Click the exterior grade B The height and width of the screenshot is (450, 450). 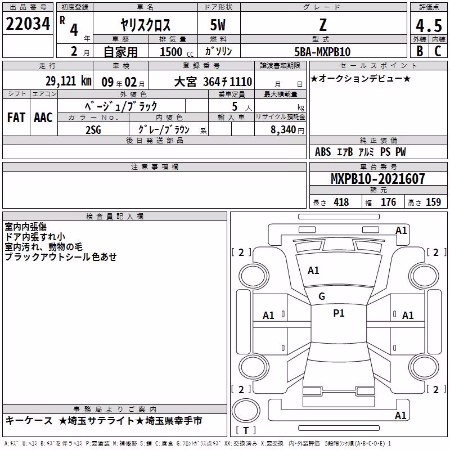(420, 51)
